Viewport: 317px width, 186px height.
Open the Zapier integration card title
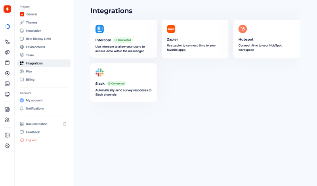pyautogui.click(x=172, y=40)
